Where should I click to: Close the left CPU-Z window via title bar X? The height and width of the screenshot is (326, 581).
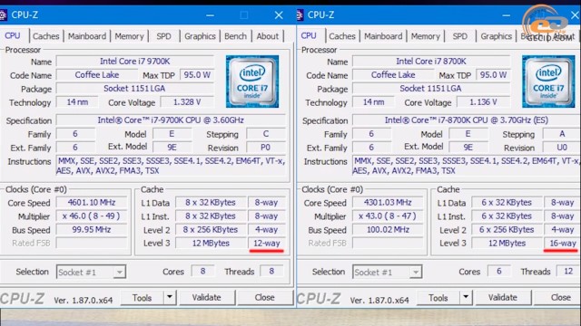[x=279, y=15]
